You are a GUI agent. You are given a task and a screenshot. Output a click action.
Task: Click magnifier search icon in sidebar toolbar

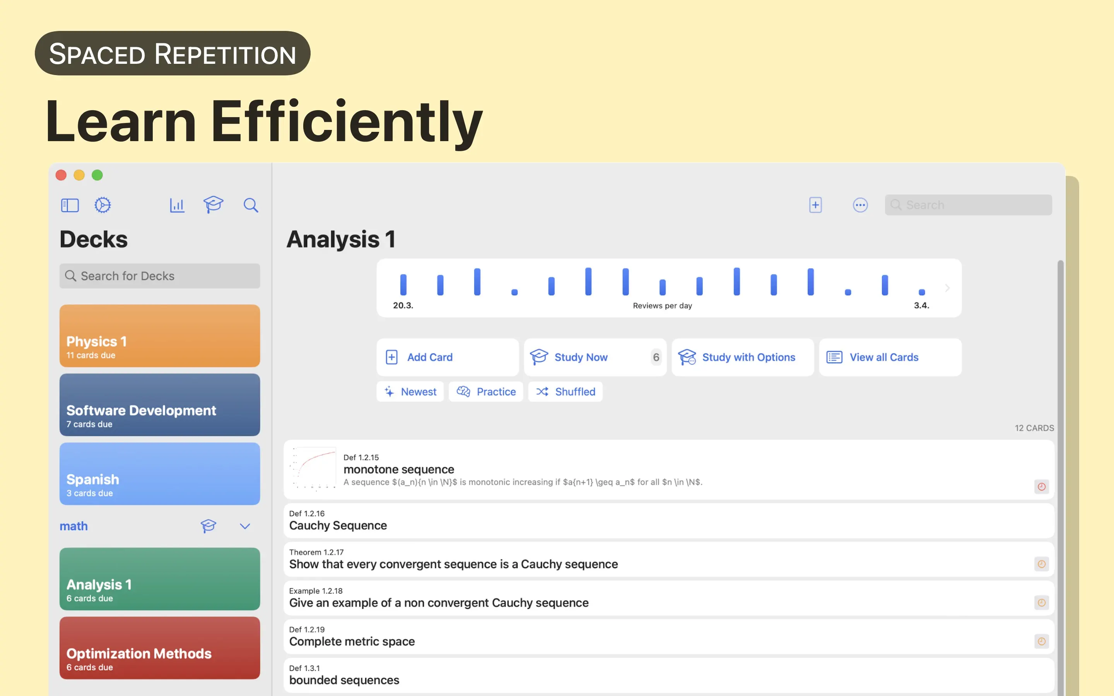(x=250, y=205)
